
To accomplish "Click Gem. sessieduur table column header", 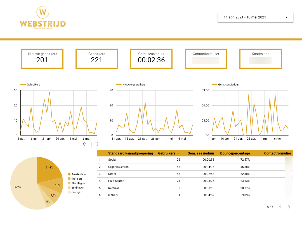I will pyautogui.click(x=201, y=153).
